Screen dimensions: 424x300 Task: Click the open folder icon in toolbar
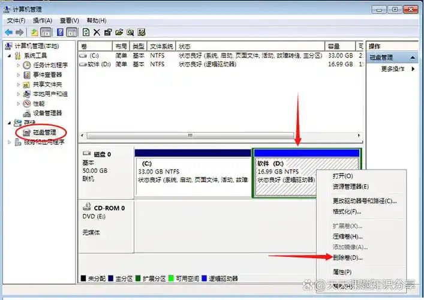click(119, 32)
